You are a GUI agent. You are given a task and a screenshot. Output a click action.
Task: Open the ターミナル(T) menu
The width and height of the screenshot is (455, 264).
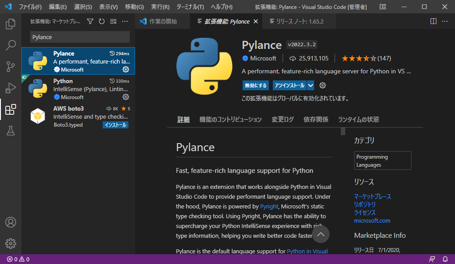click(x=190, y=7)
